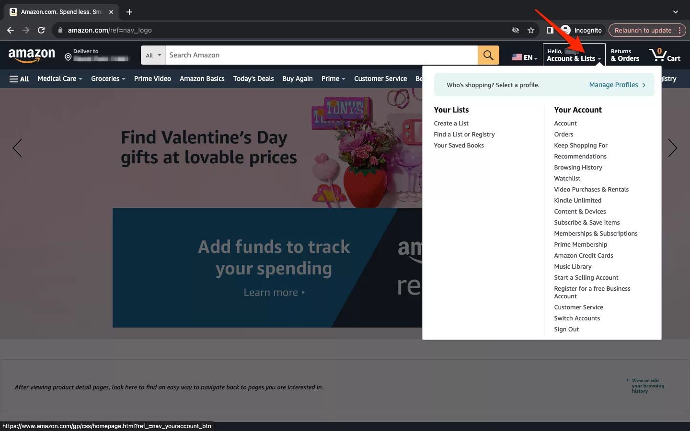
Task: Open Your Saved Books
Action: pos(459,146)
